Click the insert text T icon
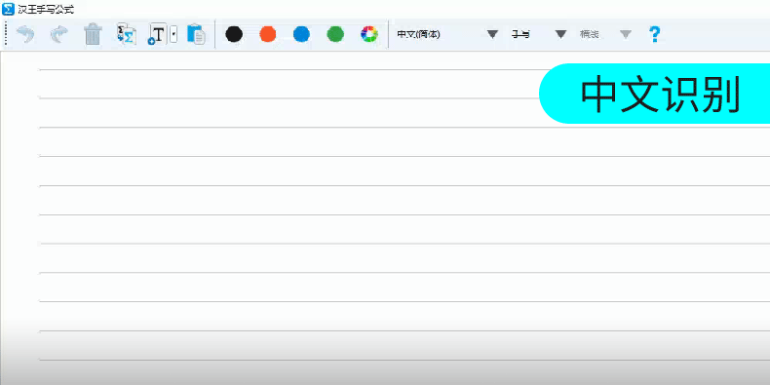This screenshot has height=385, width=770. 158,34
